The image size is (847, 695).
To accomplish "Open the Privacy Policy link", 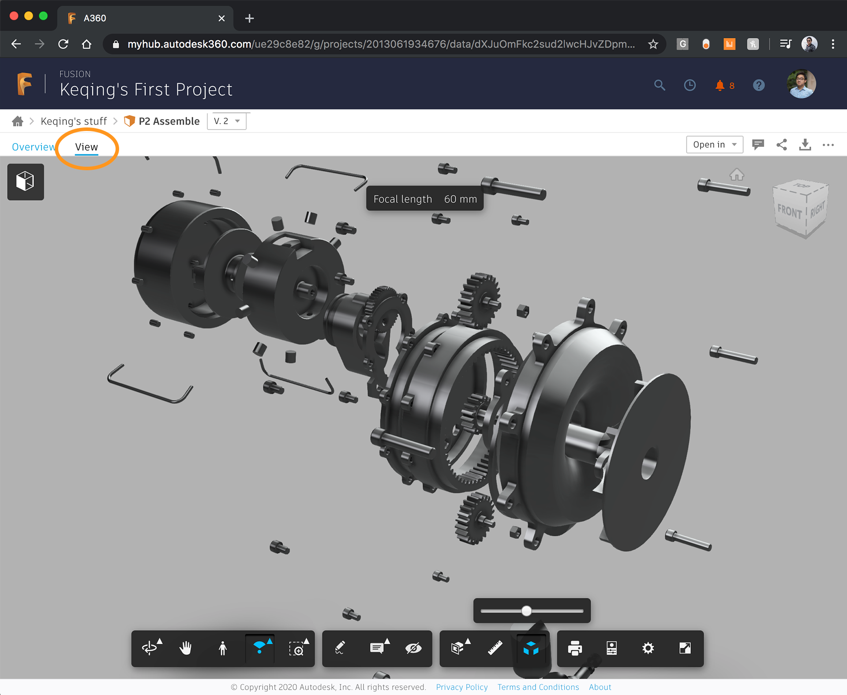I will (461, 687).
